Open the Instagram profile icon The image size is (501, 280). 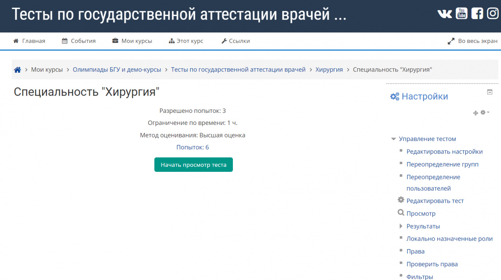[x=493, y=14]
